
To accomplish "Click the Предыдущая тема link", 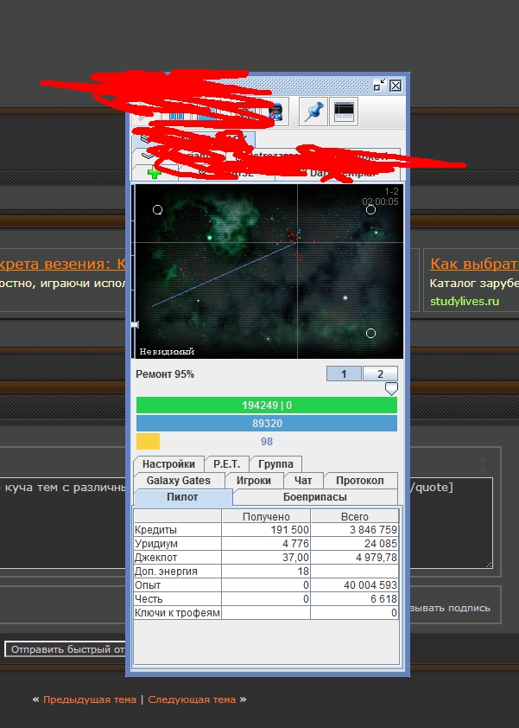I will tap(90, 699).
